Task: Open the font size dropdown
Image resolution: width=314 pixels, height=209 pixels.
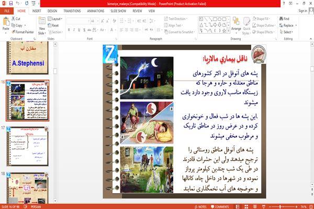Action: pos(98,21)
